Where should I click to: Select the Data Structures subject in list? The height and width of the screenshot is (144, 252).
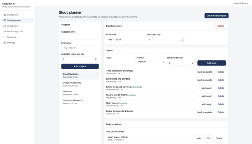[x=80, y=76]
